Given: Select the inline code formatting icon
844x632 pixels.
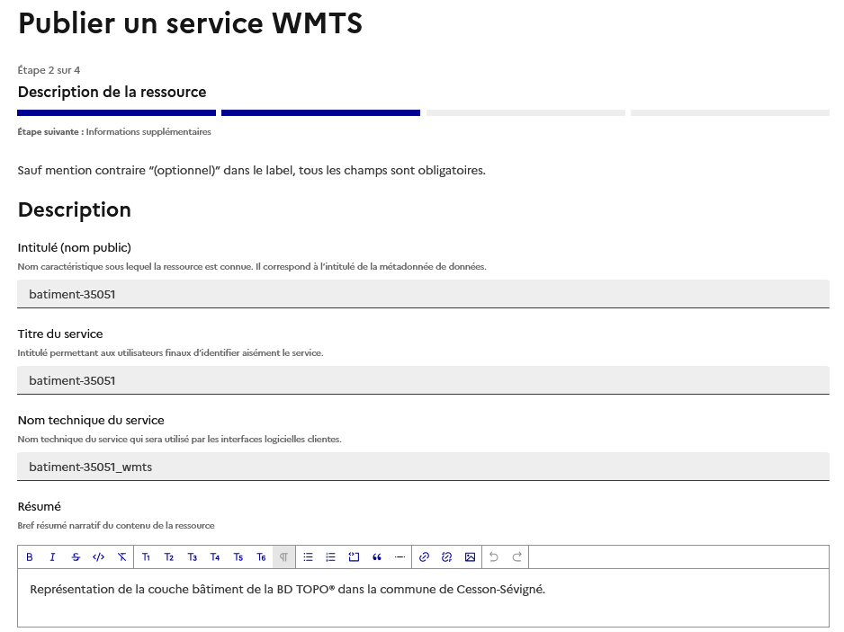Looking at the screenshot, I should 98,556.
